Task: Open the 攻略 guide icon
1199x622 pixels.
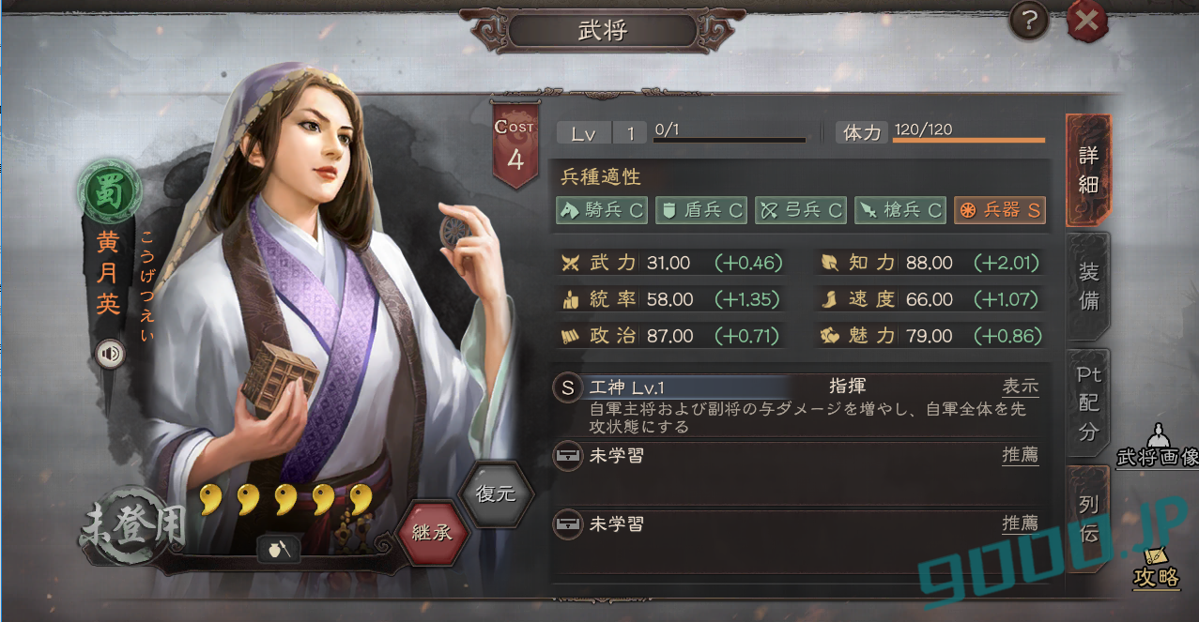Action: tap(1156, 566)
